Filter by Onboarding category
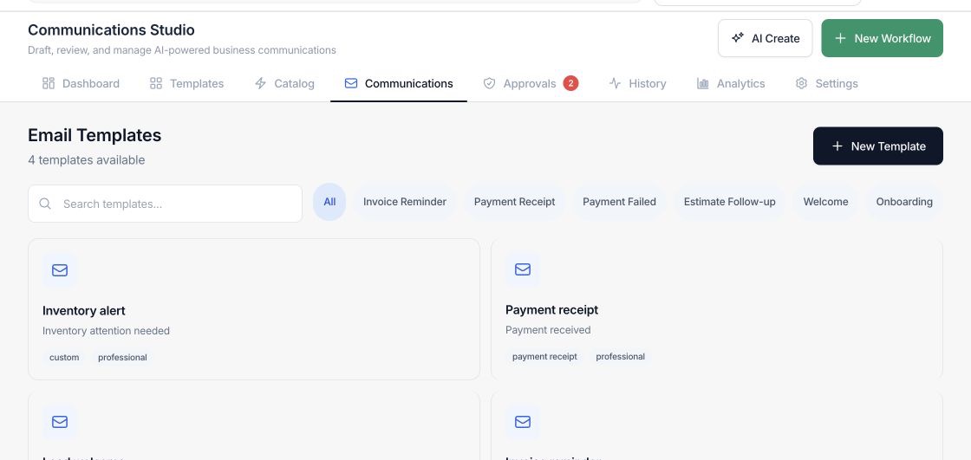Viewport: 971px width, 460px height. point(904,202)
